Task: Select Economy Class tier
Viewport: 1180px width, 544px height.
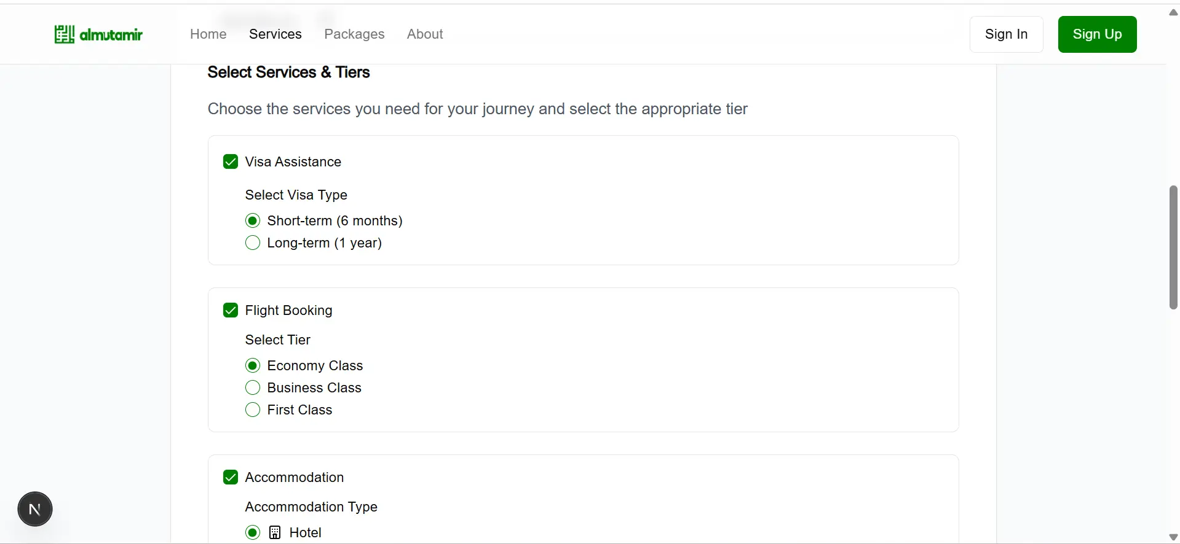Action: pyautogui.click(x=253, y=365)
